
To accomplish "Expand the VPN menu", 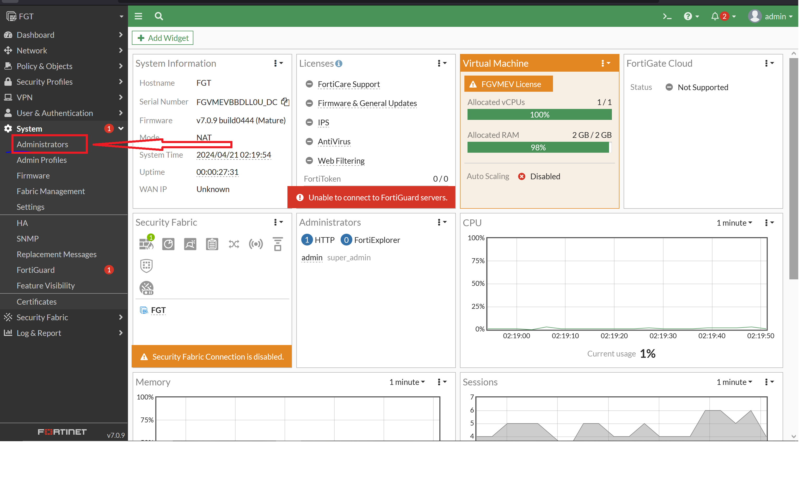I will tap(64, 97).
